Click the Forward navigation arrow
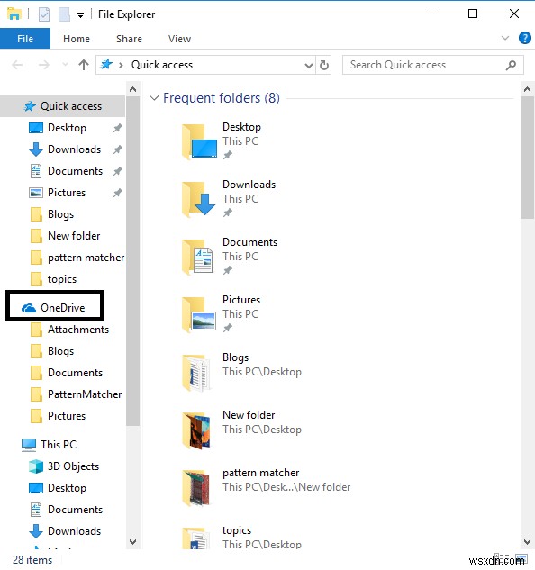The image size is (535, 570). point(43,65)
